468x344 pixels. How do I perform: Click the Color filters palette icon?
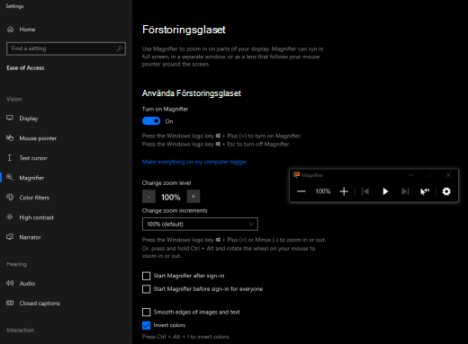coord(10,198)
